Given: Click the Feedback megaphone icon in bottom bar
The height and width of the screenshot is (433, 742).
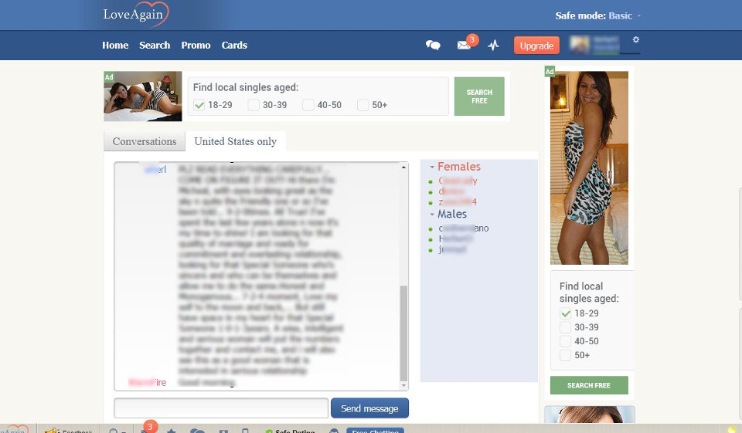Looking at the screenshot, I should (51, 430).
